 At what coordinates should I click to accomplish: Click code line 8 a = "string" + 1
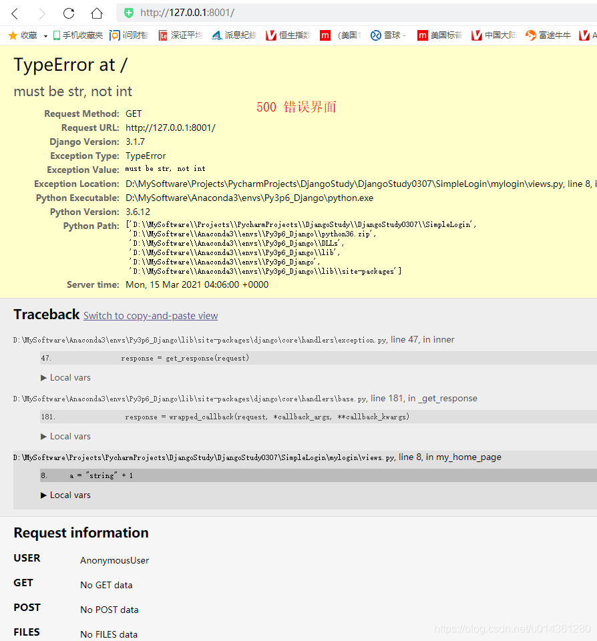[319, 475]
